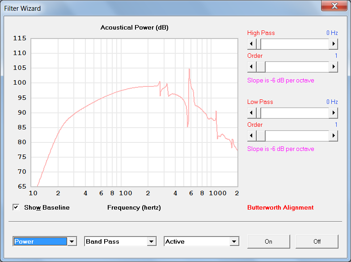Click the Show Baseline label text
Image resolution: width=351 pixels, height=262 pixels.
click(47, 207)
